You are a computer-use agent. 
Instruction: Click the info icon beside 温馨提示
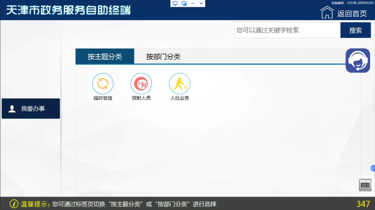tap(14, 204)
